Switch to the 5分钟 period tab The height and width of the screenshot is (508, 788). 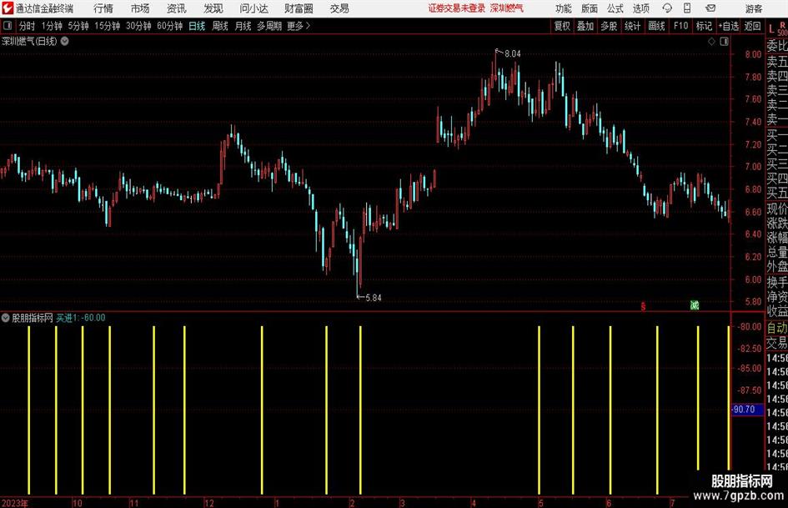coord(78,26)
